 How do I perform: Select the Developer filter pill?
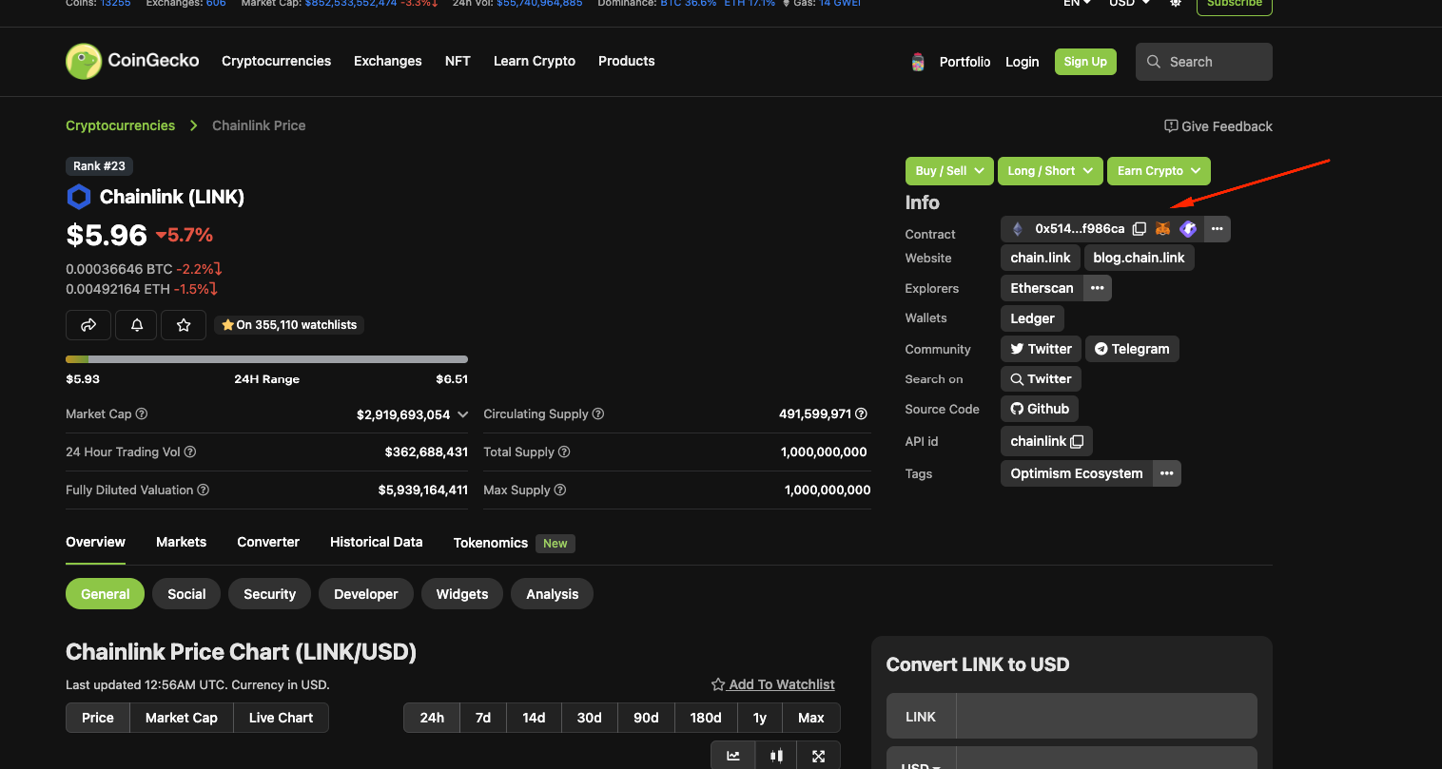coord(366,594)
